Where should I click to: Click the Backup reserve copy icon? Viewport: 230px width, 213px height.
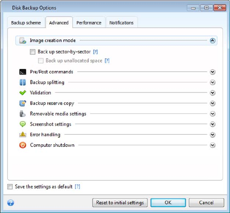tap(23, 103)
